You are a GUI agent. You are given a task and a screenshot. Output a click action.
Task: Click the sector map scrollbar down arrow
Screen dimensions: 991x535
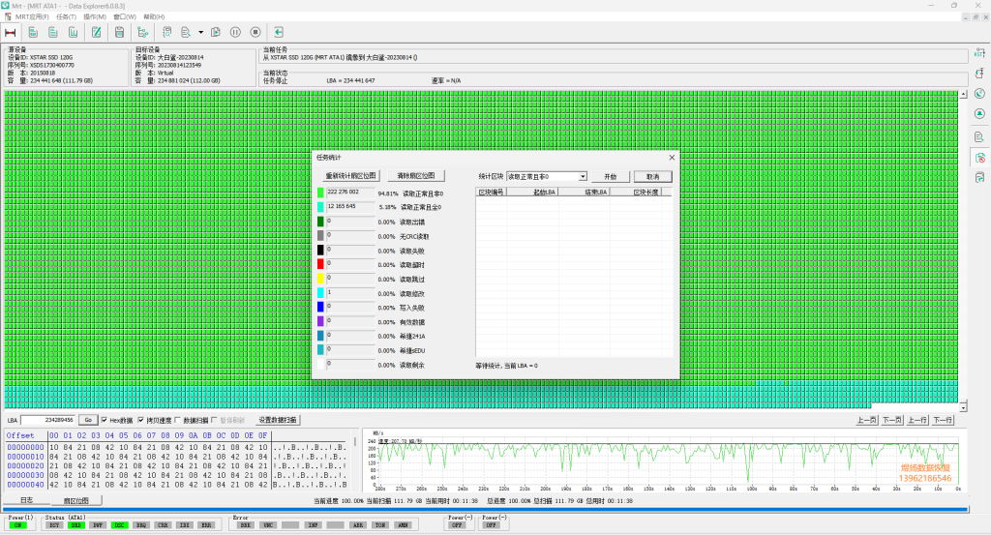click(x=963, y=407)
